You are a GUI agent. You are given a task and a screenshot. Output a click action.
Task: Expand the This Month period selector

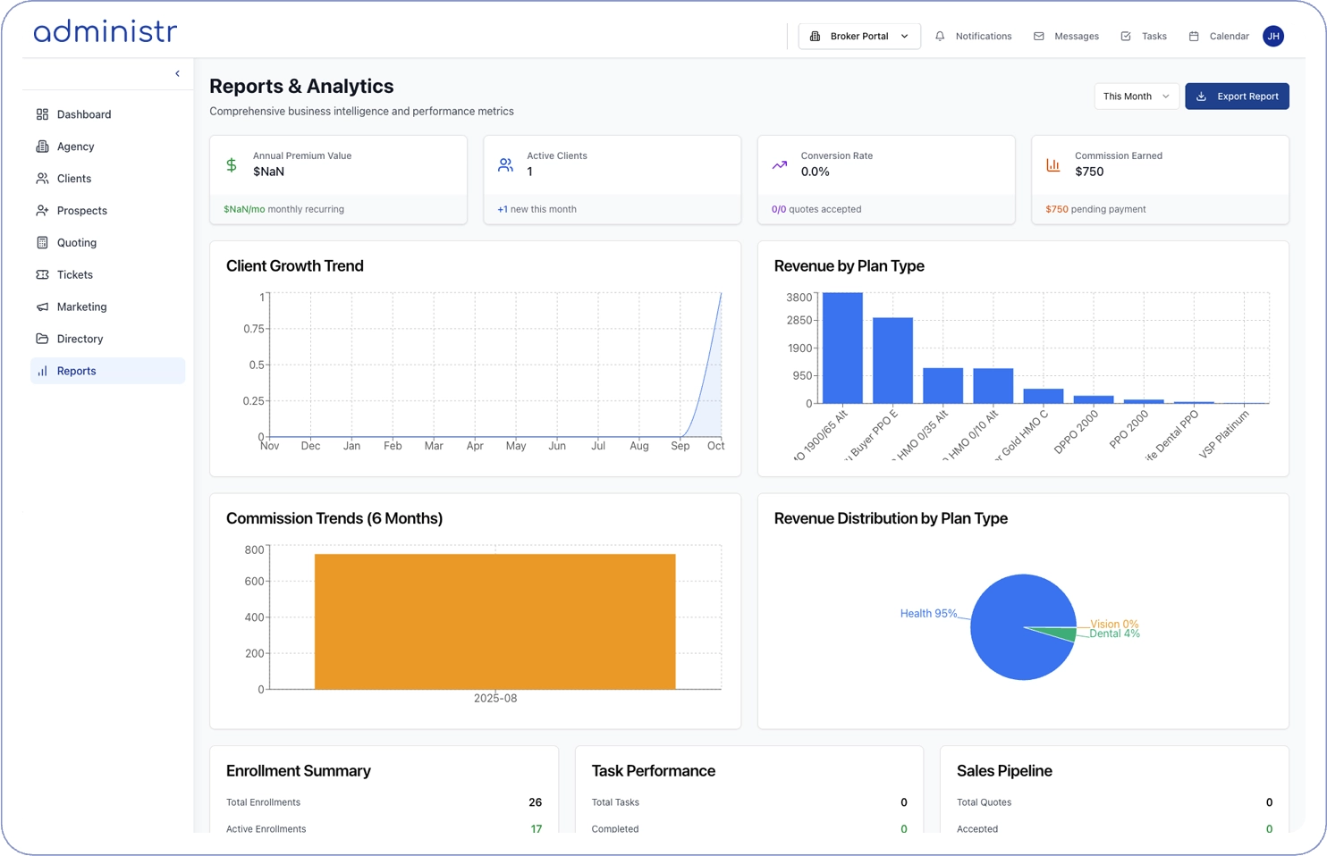point(1136,97)
